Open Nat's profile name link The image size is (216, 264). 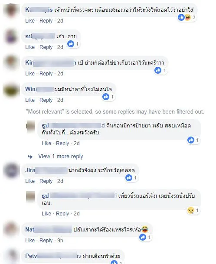[x=49, y=229]
